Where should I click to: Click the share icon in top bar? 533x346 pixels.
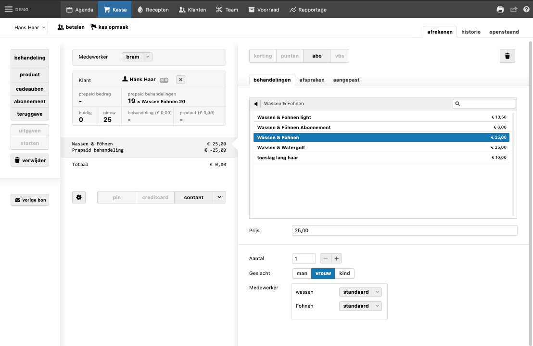click(x=514, y=9)
